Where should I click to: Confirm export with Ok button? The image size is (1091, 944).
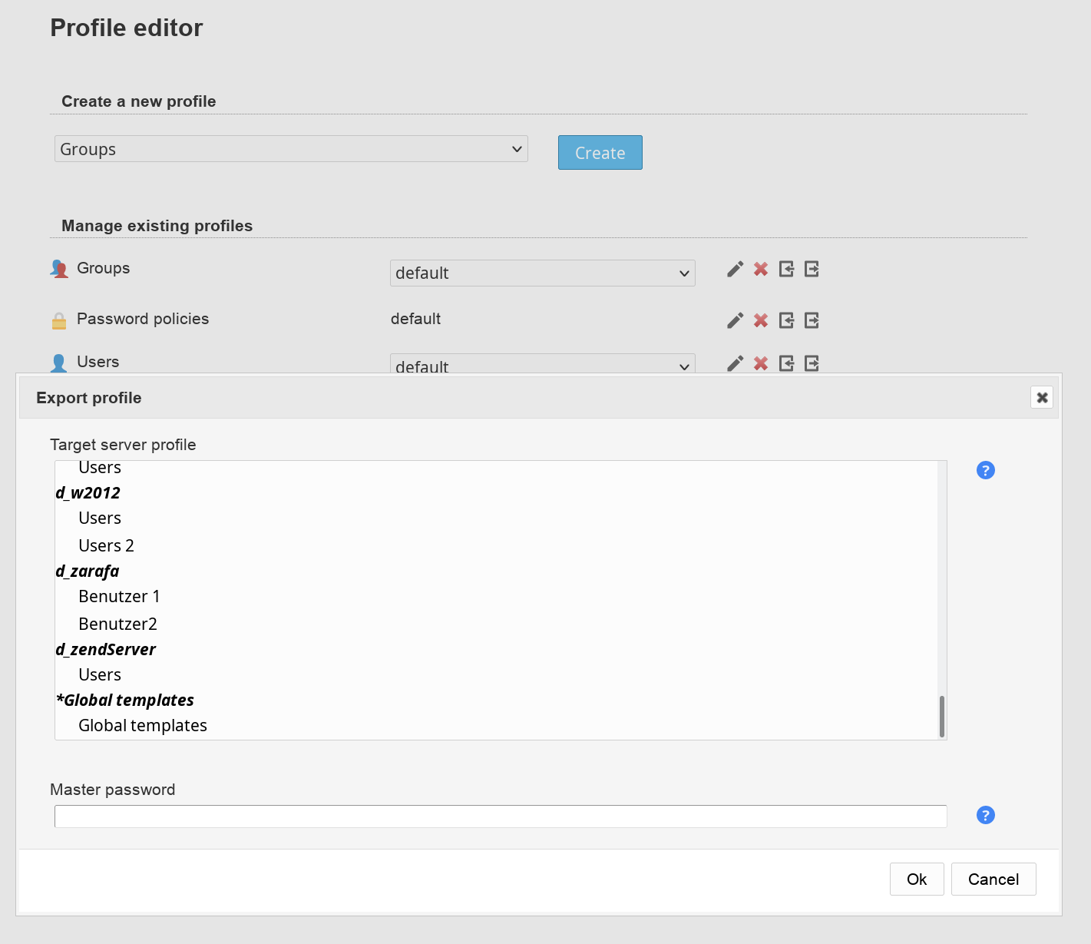(x=916, y=879)
